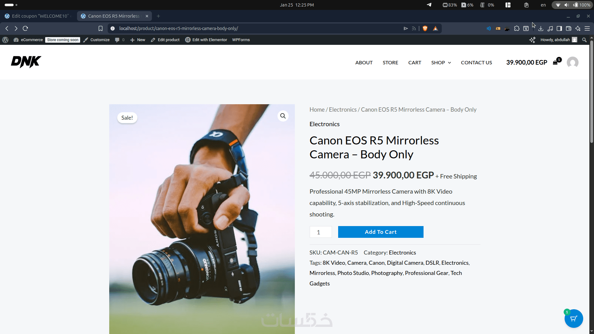Expand the SHOP dropdown menu
The image size is (594, 334).
coord(441,62)
